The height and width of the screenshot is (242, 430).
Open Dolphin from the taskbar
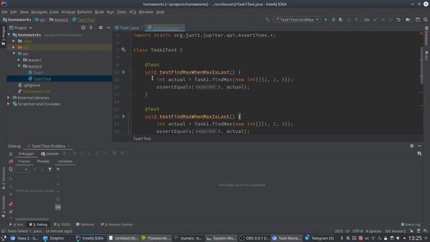click(x=54, y=238)
